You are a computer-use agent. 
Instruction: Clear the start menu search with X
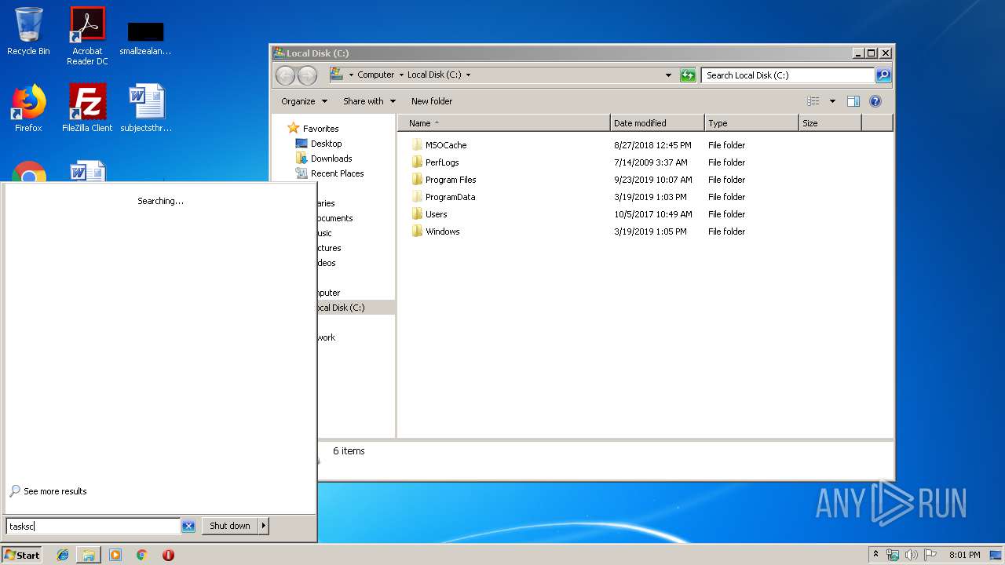[x=188, y=527]
